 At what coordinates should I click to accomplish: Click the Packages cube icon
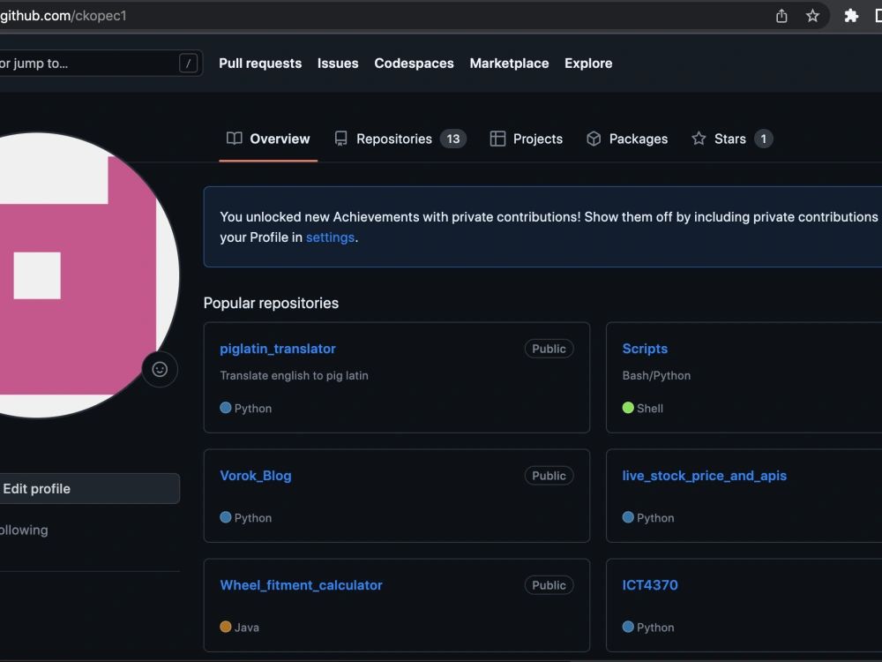coord(594,139)
